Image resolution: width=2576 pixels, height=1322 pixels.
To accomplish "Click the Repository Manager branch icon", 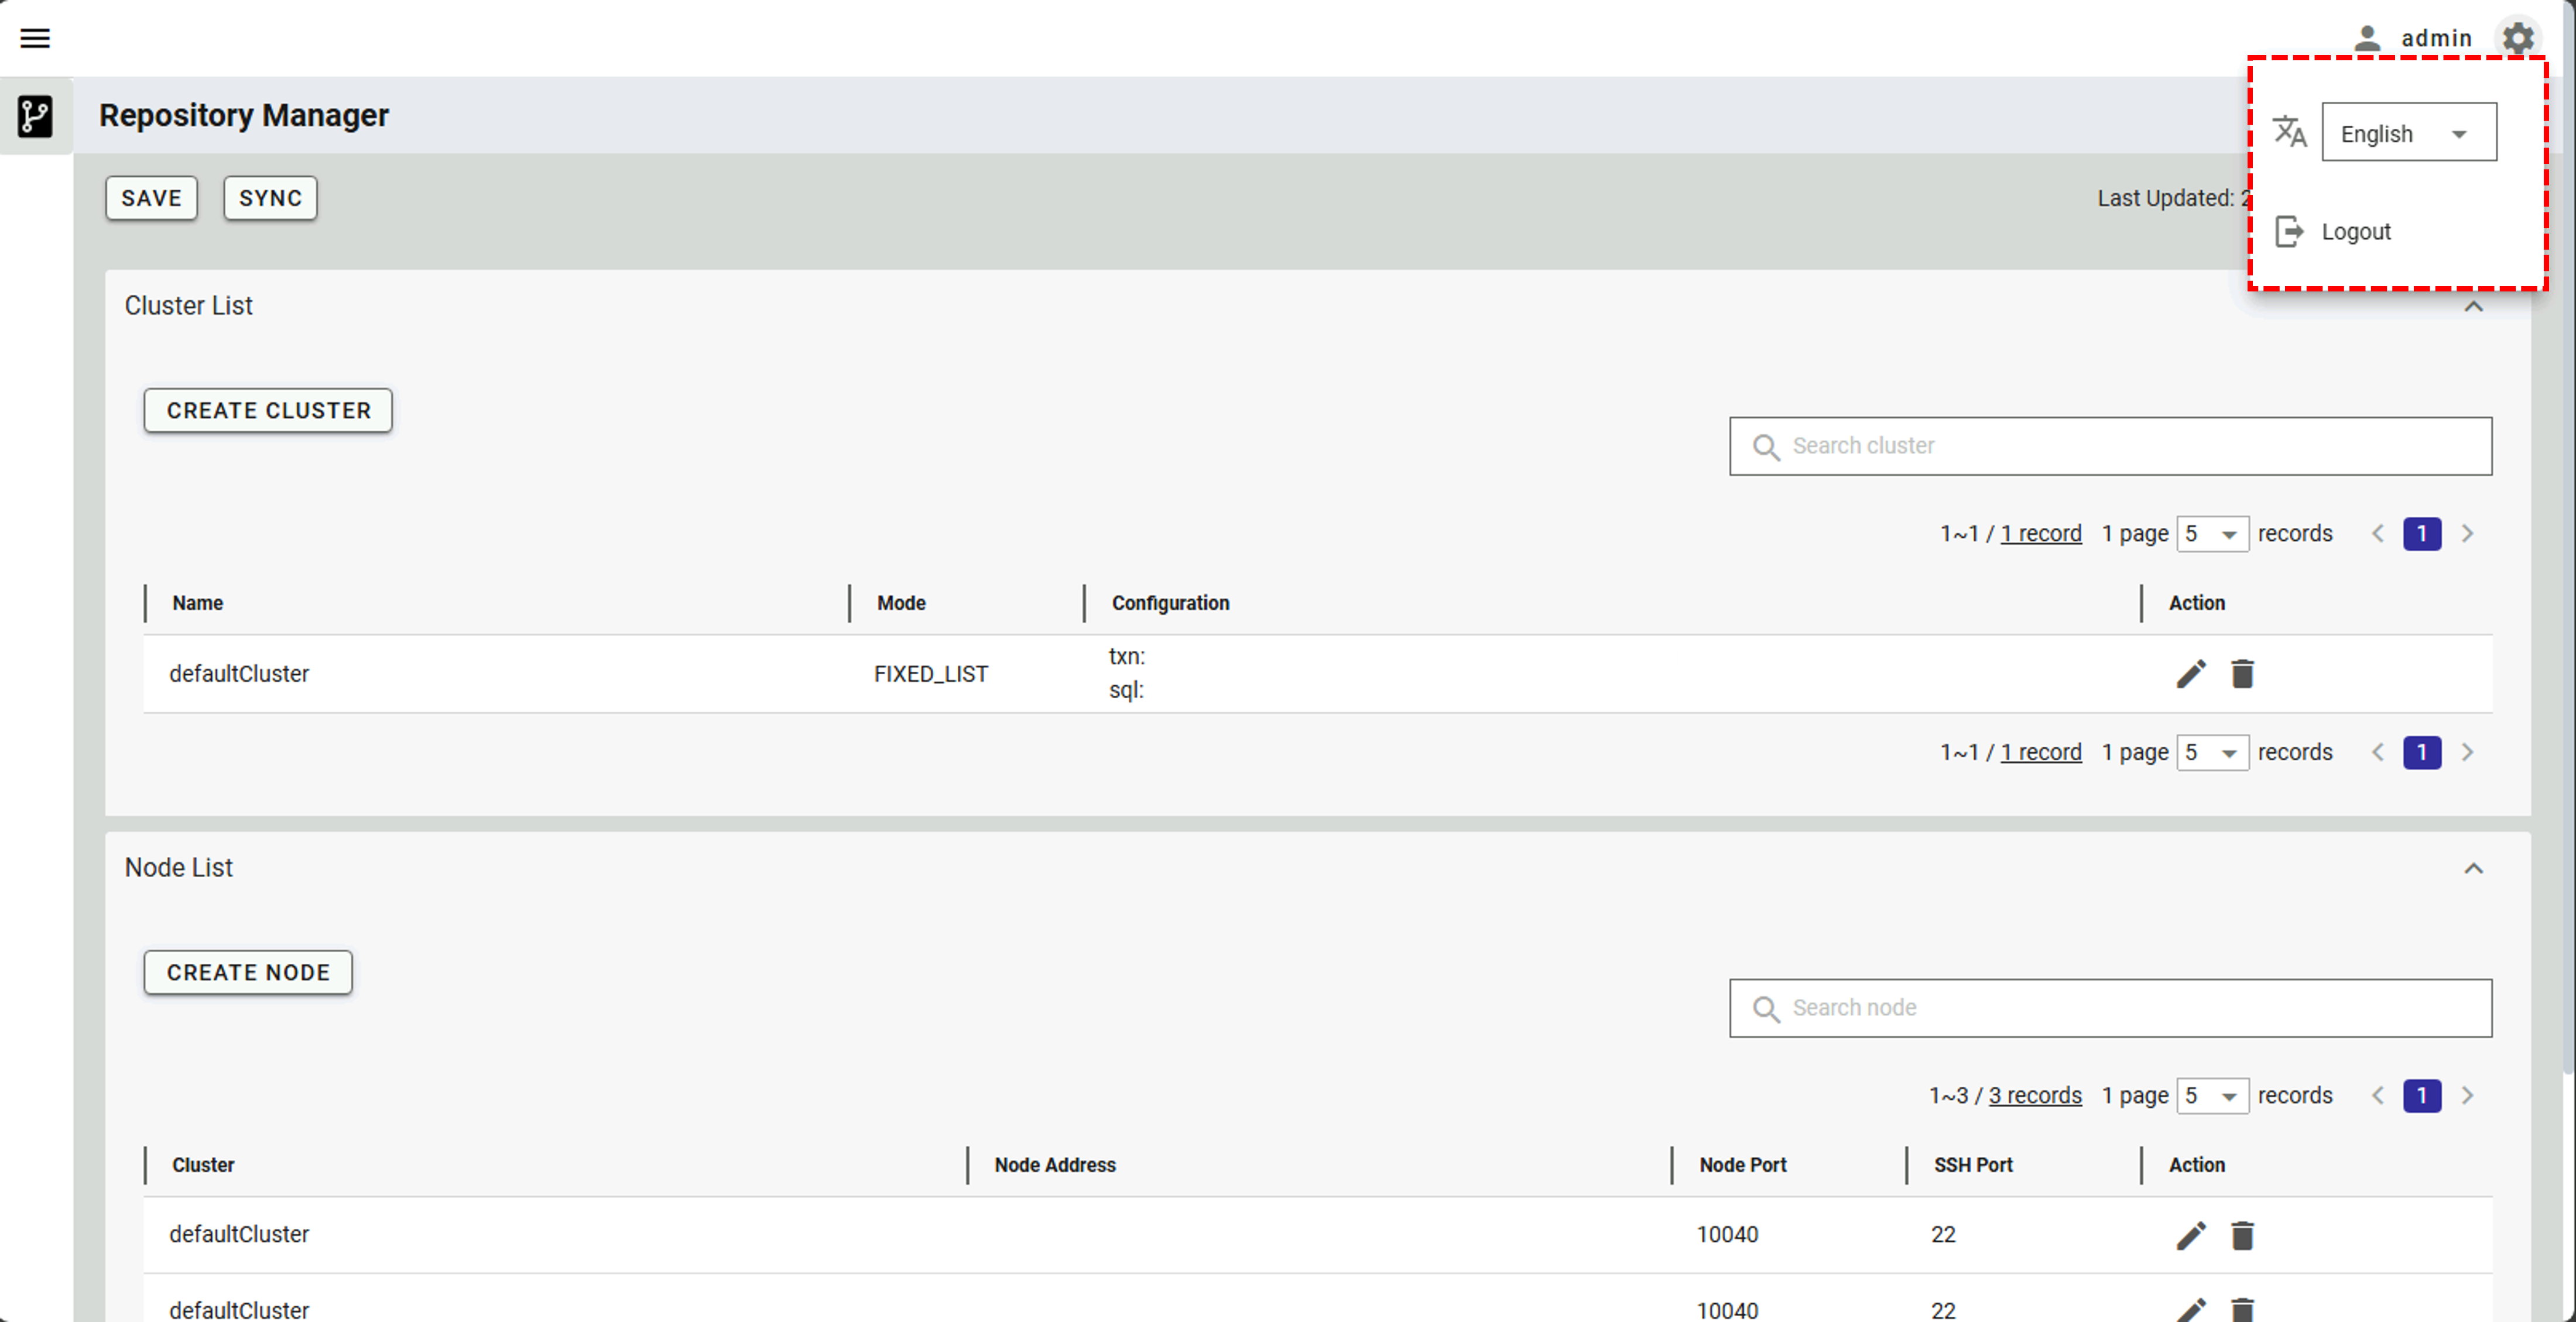I will (x=35, y=116).
